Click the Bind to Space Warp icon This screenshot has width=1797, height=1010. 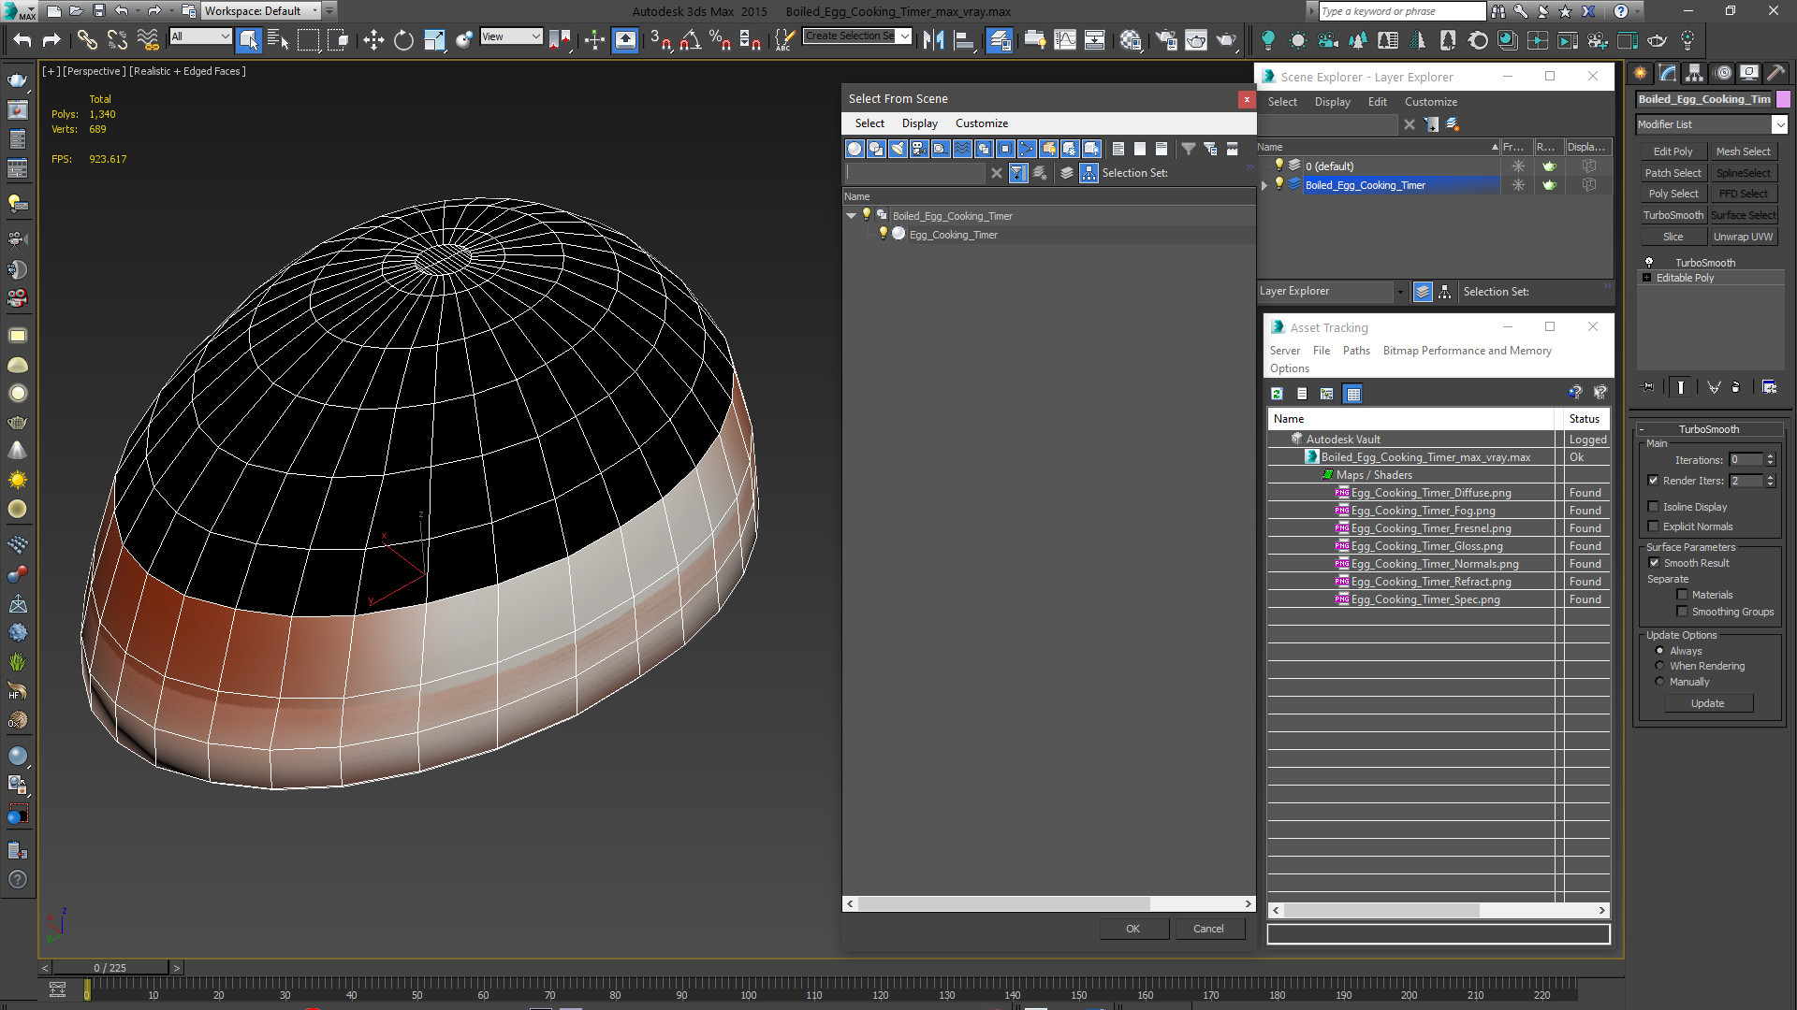click(x=148, y=39)
